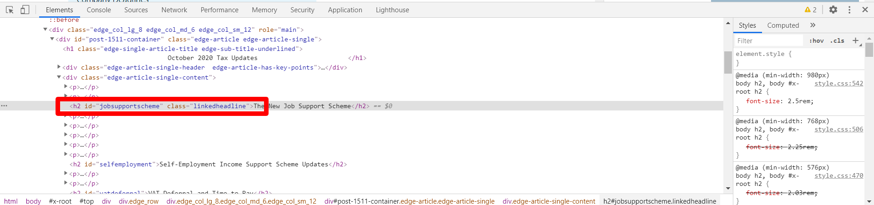Click the October 2020 Tax Updates text

212,58
